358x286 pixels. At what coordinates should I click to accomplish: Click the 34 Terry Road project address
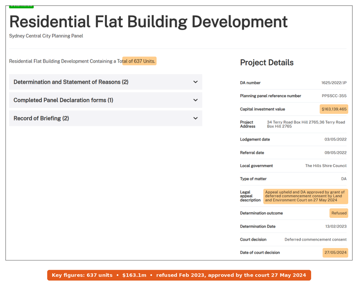click(x=306, y=124)
